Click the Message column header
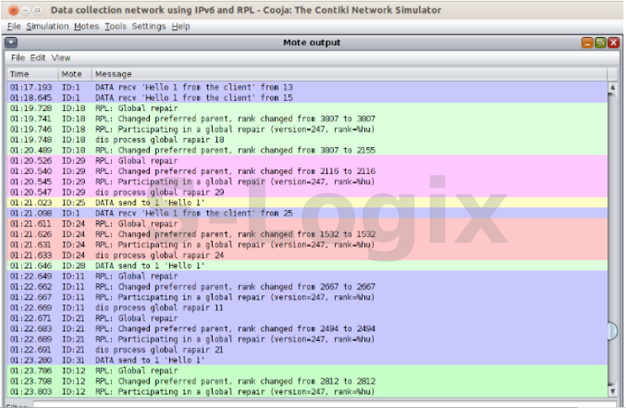The width and height of the screenshot is (626, 408). (337, 74)
